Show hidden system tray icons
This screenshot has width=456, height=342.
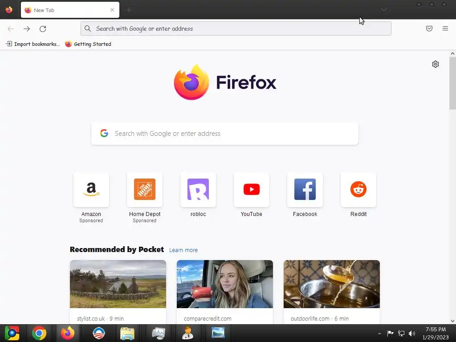tap(379, 334)
